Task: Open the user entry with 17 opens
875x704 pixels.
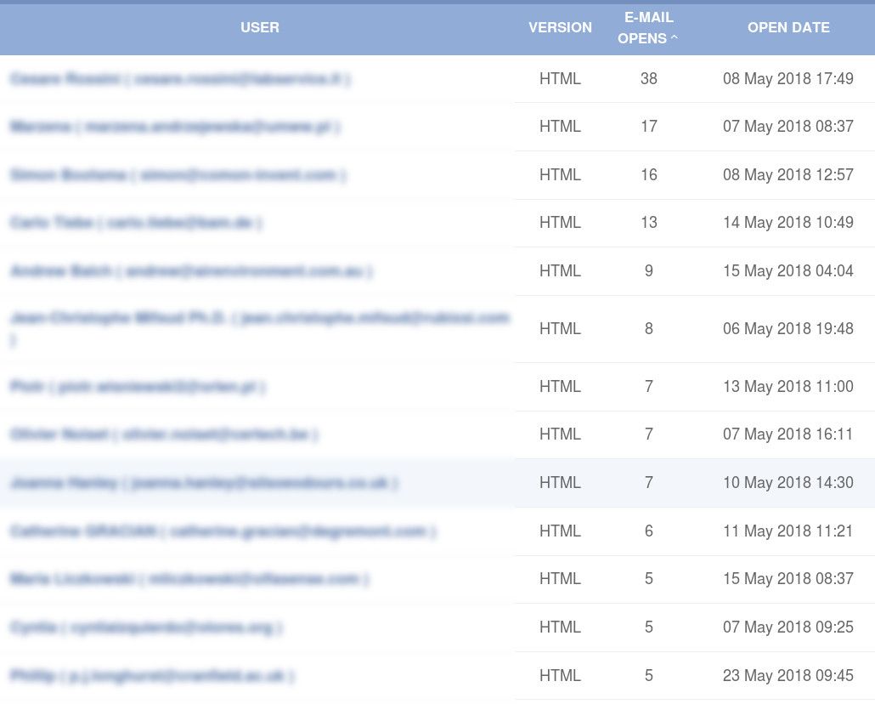Action: tap(175, 127)
